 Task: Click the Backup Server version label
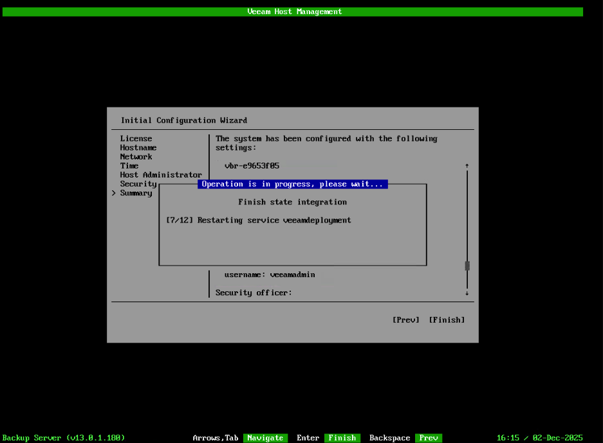tap(64, 438)
